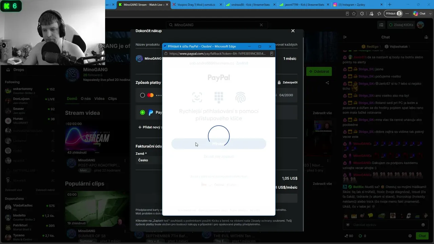434x244 pixels.
Task: Open the reader icon in PayPal popup address bar
Action: tap(271, 54)
